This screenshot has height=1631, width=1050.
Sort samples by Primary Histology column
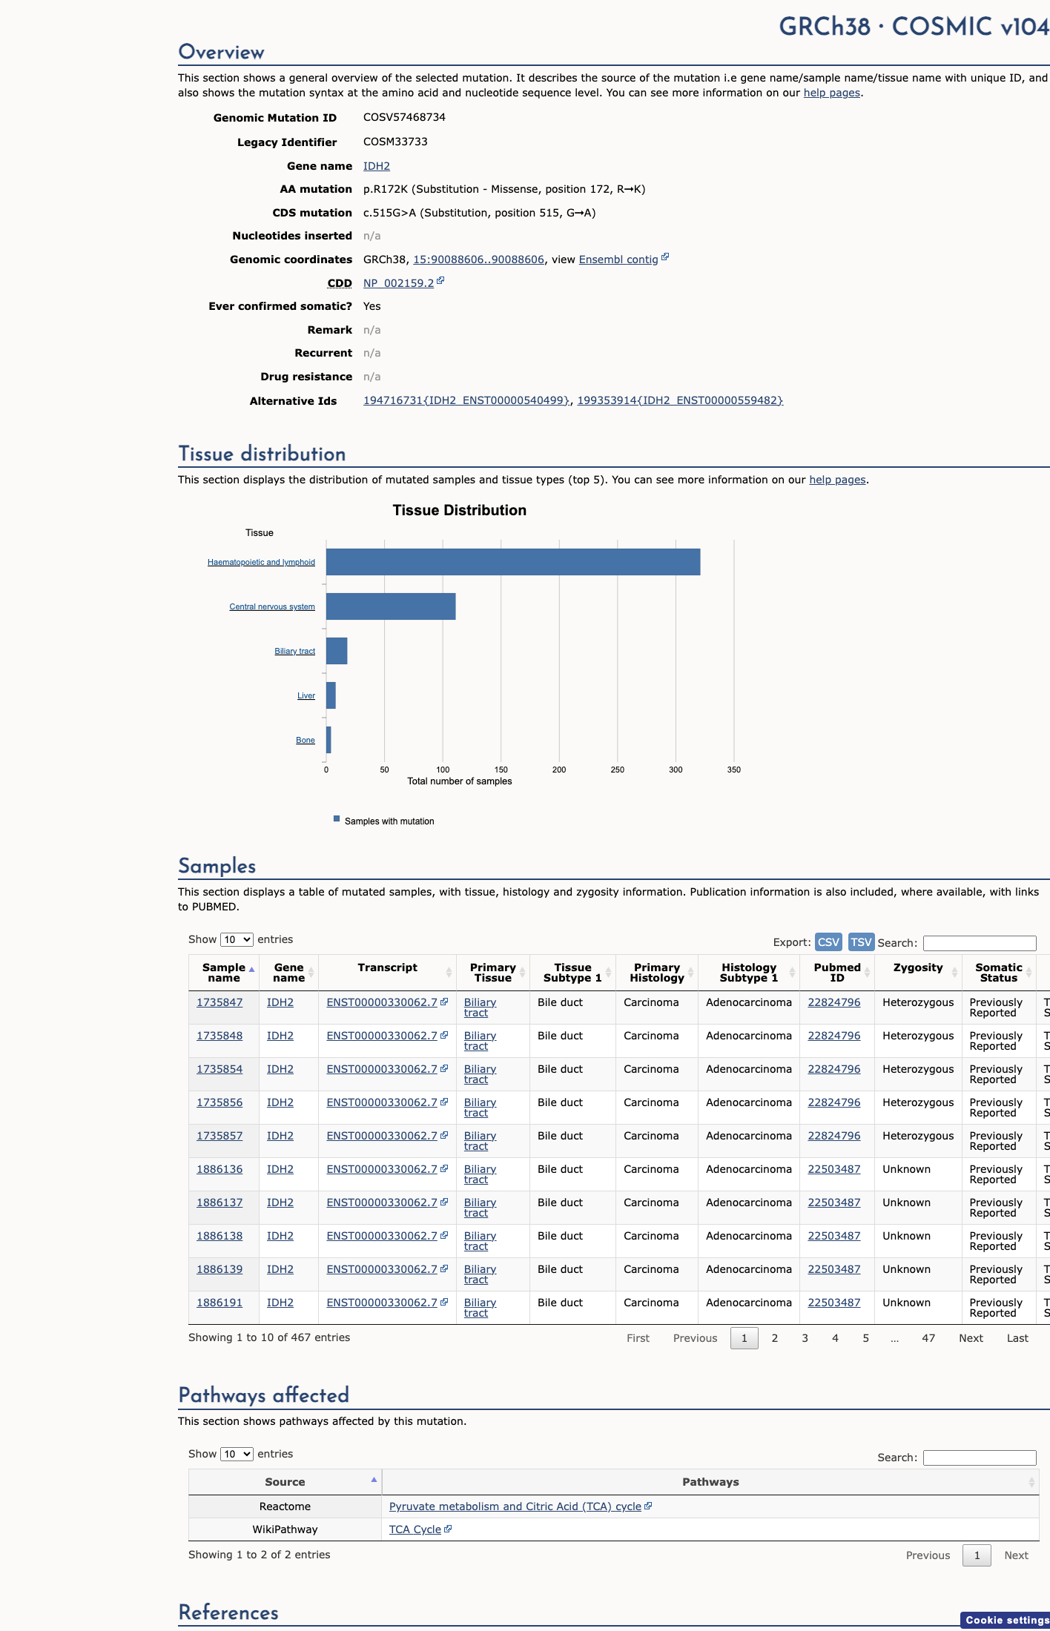coord(656,973)
